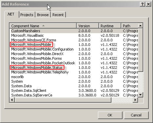Select the System.Data component
153x123 pixels.
(x=74, y=86)
